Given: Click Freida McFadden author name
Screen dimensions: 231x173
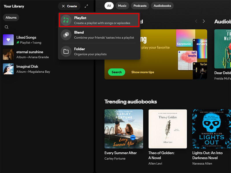Looking at the screenshot, I should 223,78.
